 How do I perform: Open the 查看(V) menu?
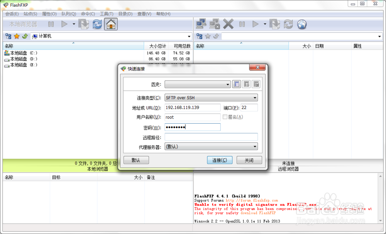(144, 14)
